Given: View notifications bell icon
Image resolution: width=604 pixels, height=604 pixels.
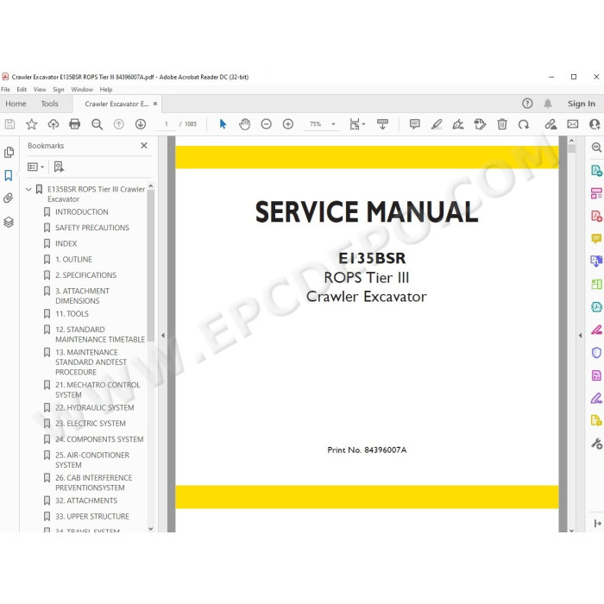Looking at the screenshot, I should [548, 104].
